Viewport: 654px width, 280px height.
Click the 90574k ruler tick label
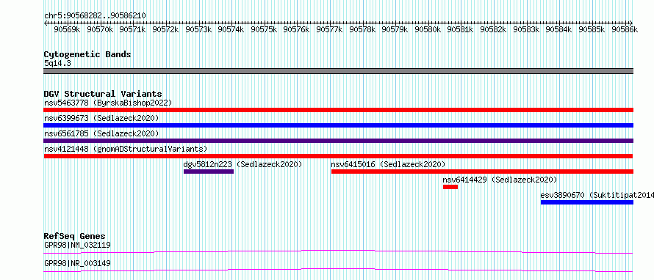tap(231, 29)
